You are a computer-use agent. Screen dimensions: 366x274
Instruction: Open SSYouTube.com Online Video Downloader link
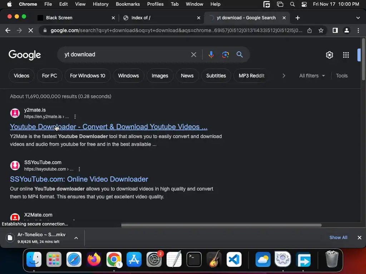tap(79, 179)
